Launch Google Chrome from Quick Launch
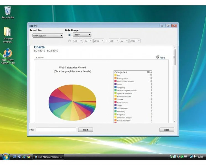This screenshot has width=206, height=165. [x=29, y=157]
